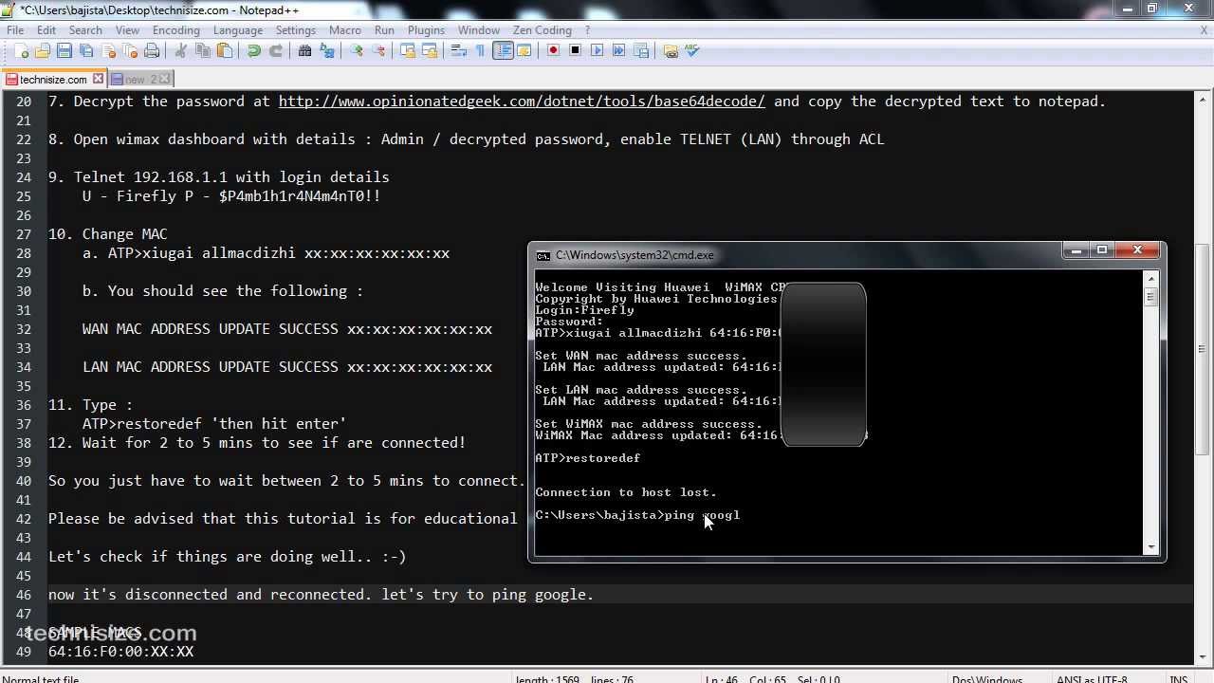The height and width of the screenshot is (683, 1214).
Task: Click the Stop Recording macro icon
Action: coord(576,50)
